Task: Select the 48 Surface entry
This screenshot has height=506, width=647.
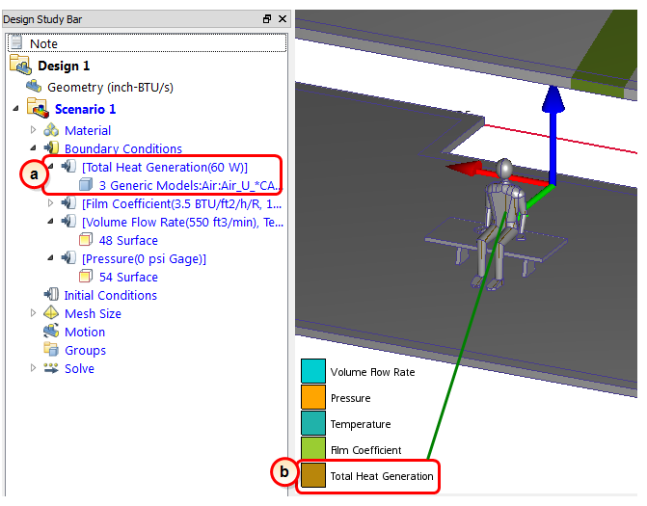Action: click(128, 240)
